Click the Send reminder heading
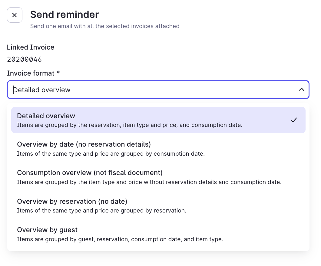The width and height of the screenshot is (321, 266). [65, 15]
